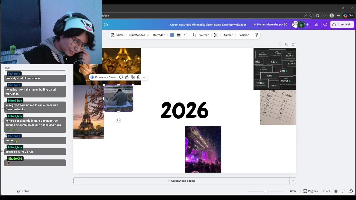Select the concert crowd photo
Image resolution: width=356 pixels, height=200 pixels.
(x=203, y=149)
